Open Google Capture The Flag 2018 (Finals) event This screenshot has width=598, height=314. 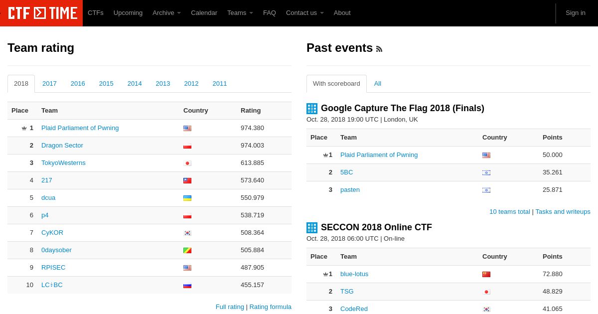[403, 108]
